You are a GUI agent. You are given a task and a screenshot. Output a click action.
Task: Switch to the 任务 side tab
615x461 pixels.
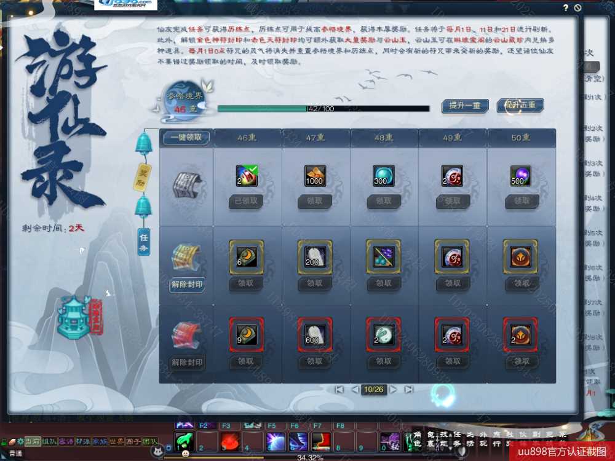coord(143,242)
